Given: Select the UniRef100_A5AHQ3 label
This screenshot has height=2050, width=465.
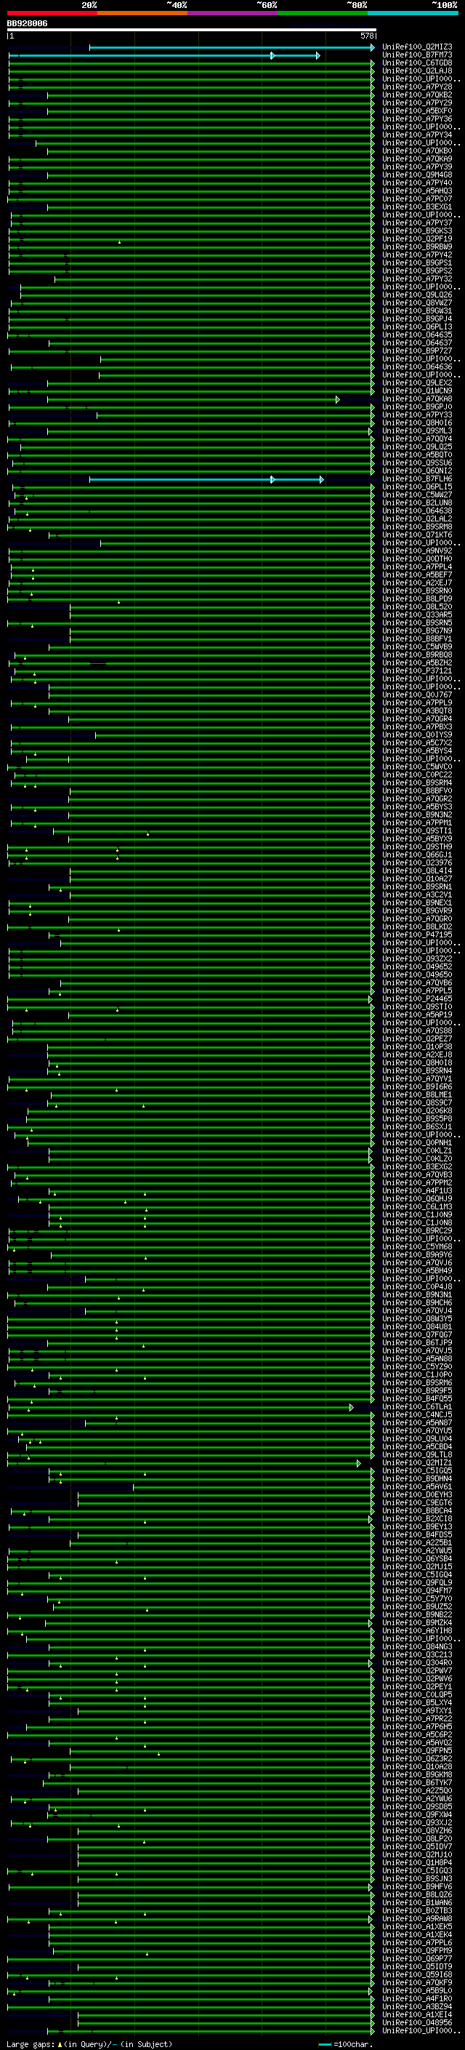Looking at the screenshot, I should tap(417, 191).
